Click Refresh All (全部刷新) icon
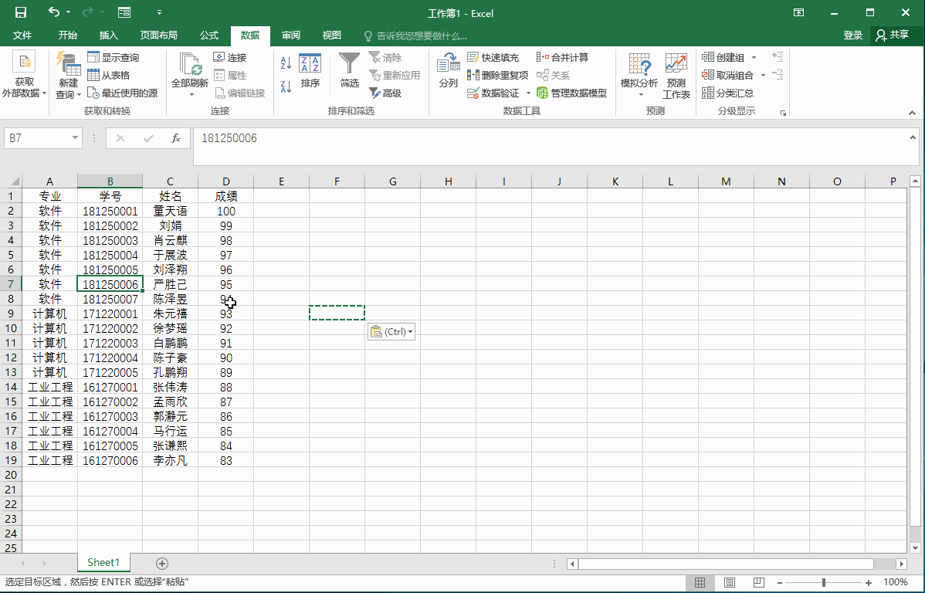 pos(190,64)
